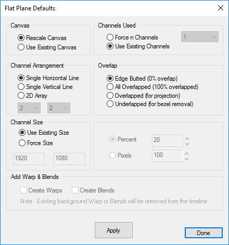Pick the 2D Array arrangement option

(32, 96)
